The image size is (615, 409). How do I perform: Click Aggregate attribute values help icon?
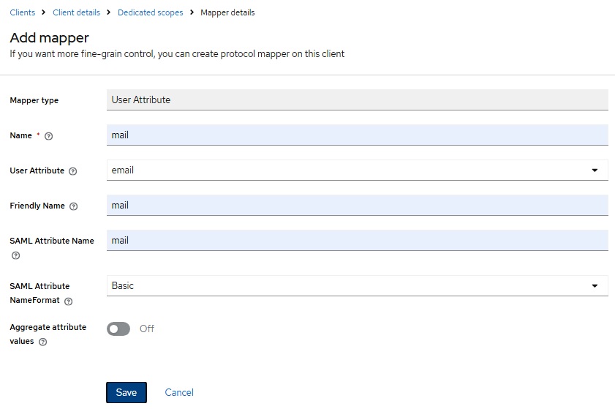click(42, 342)
